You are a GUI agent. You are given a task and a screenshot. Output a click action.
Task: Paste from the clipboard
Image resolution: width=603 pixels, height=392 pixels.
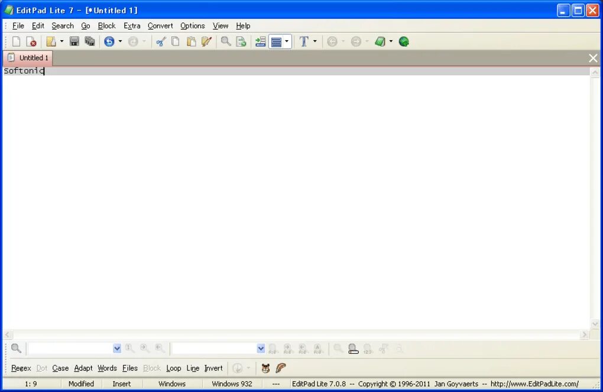pyautogui.click(x=191, y=41)
